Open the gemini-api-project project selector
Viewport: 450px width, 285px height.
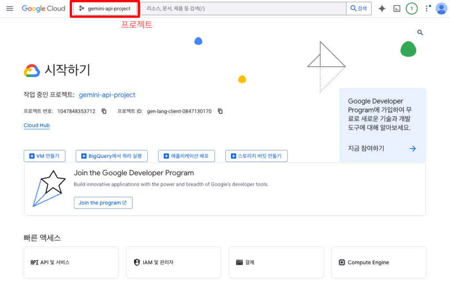pos(105,9)
